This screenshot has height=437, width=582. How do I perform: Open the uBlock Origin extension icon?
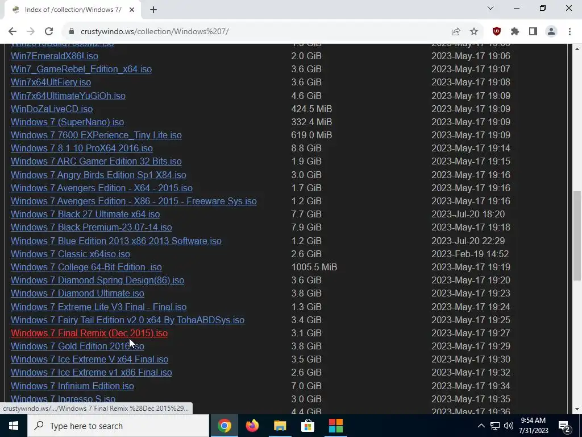tap(497, 32)
